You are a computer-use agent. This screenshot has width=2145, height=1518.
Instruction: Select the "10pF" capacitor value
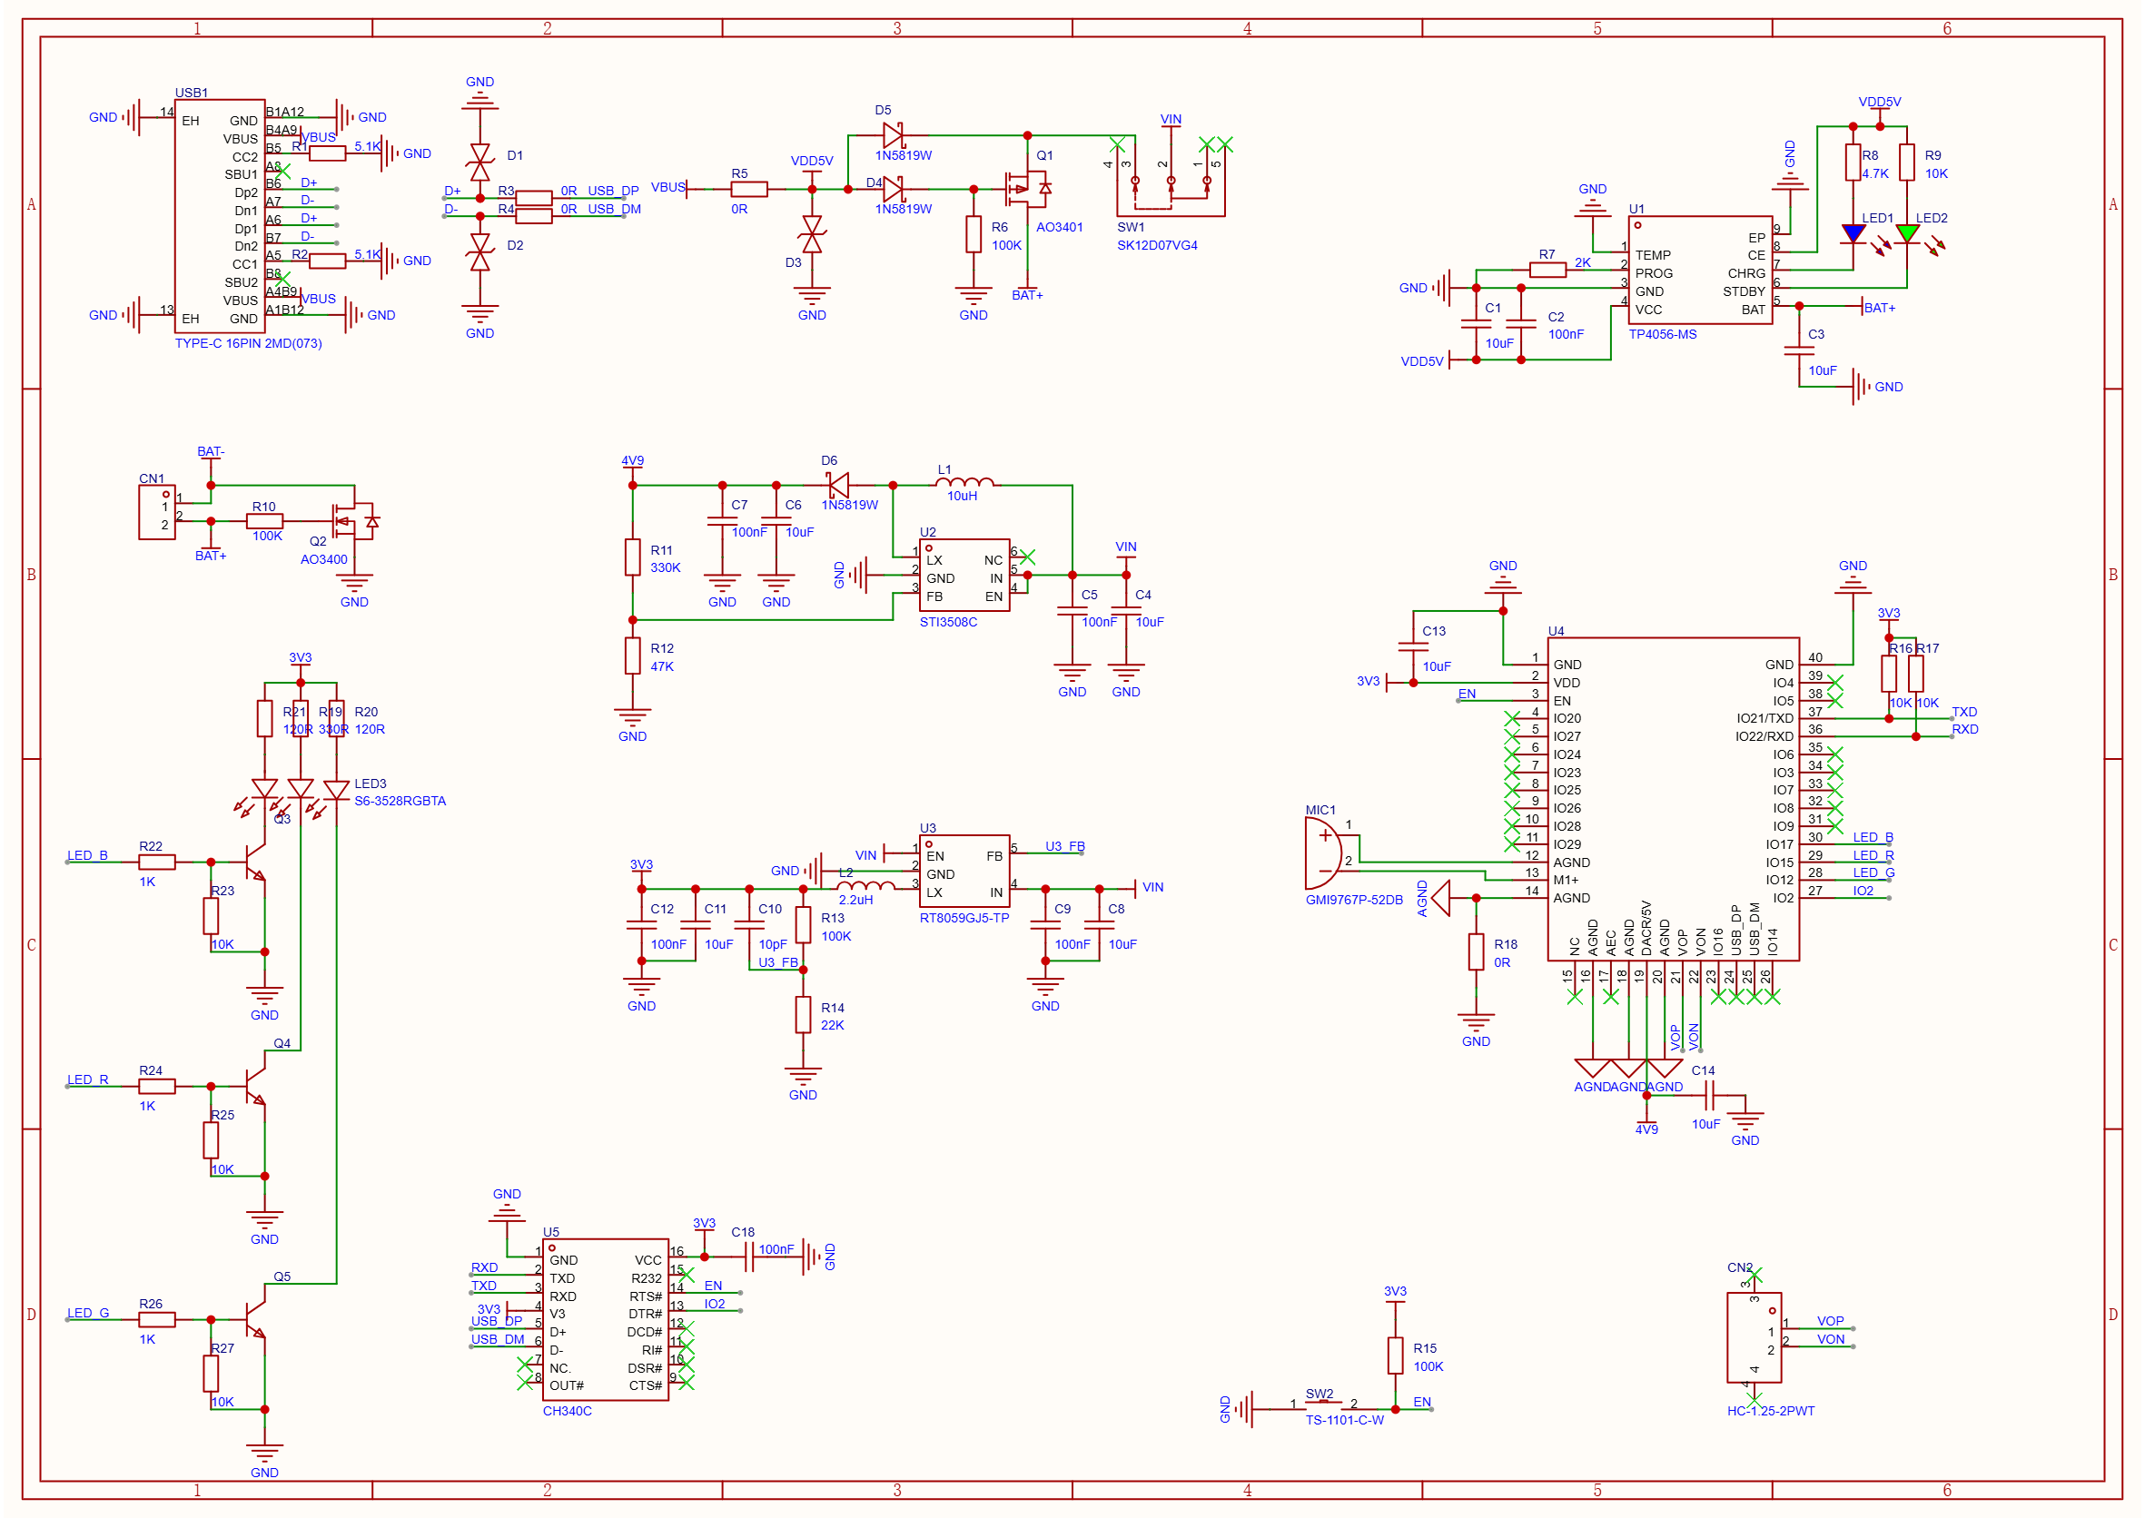click(772, 944)
